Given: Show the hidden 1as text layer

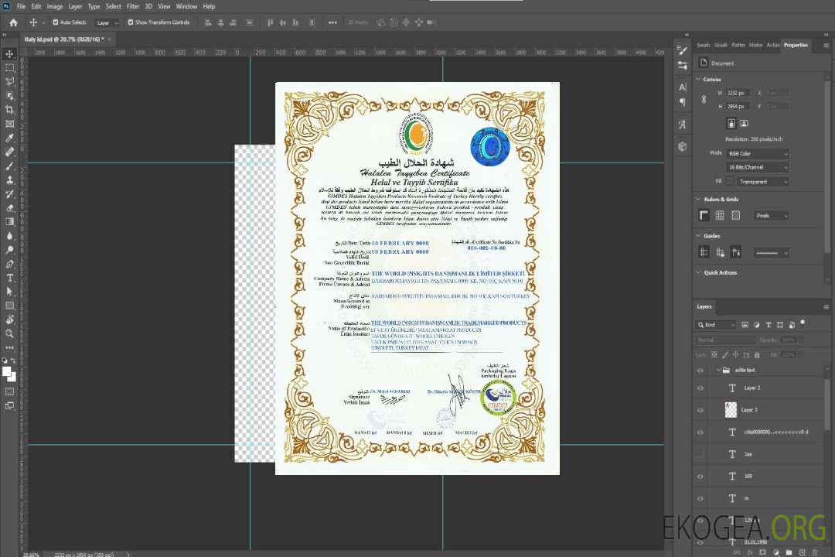Looking at the screenshot, I should point(700,454).
